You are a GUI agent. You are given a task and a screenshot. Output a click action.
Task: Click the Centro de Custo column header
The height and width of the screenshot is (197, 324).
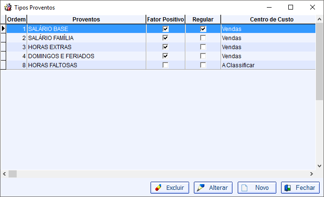(x=268, y=20)
